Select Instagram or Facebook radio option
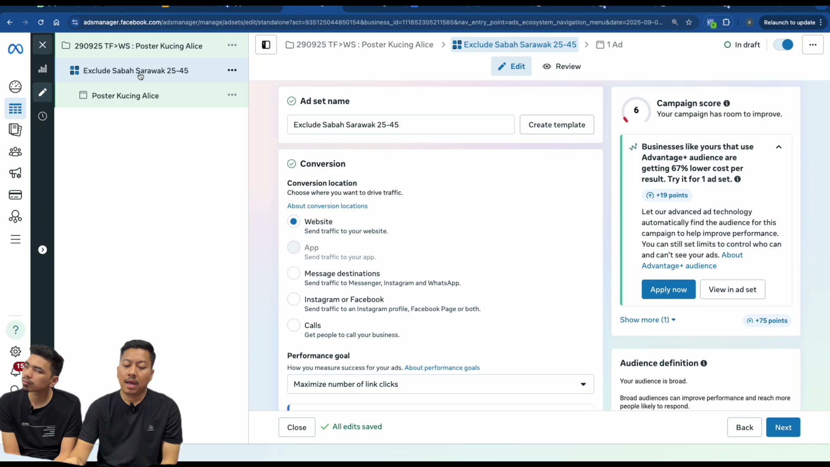 click(x=294, y=299)
